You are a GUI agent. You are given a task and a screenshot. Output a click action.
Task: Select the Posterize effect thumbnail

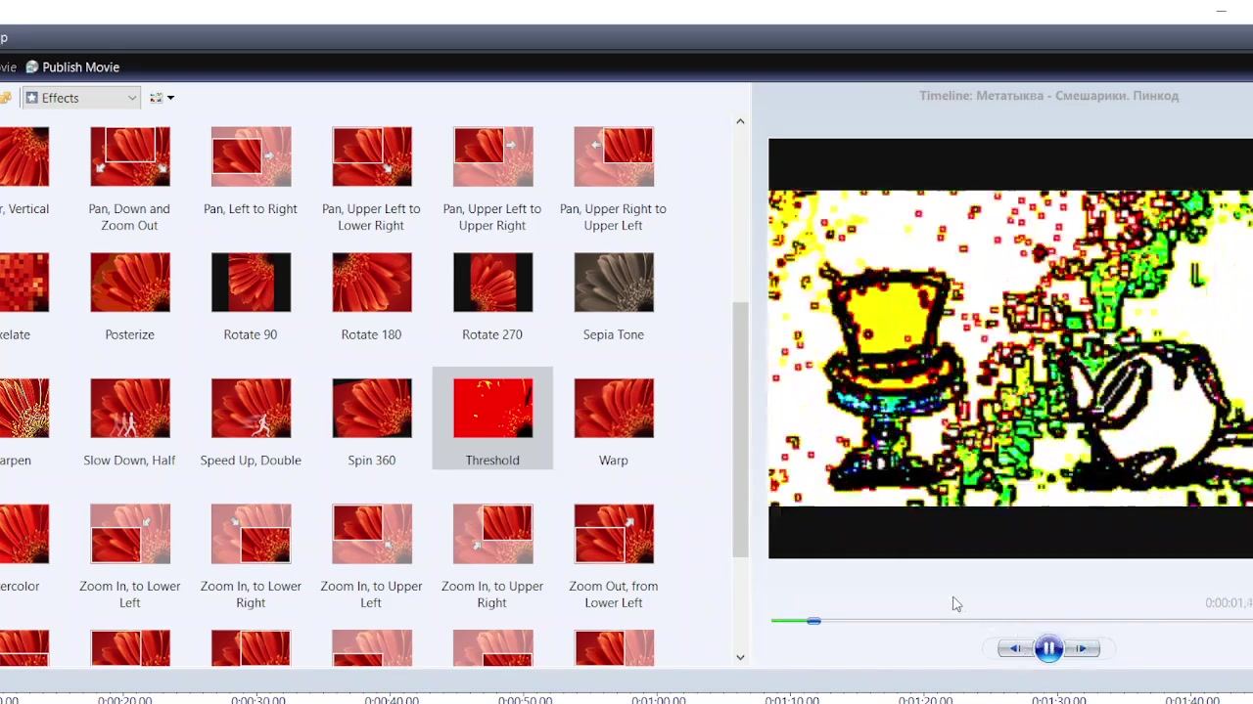coord(129,284)
